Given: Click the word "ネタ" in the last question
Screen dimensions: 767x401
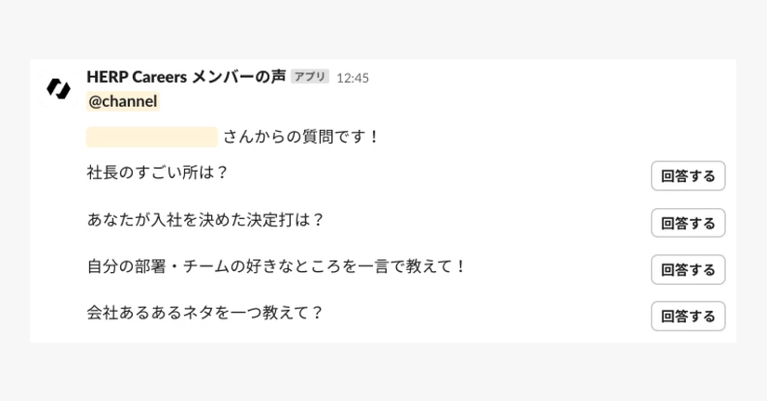Looking at the screenshot, I should tap(199, 313).
